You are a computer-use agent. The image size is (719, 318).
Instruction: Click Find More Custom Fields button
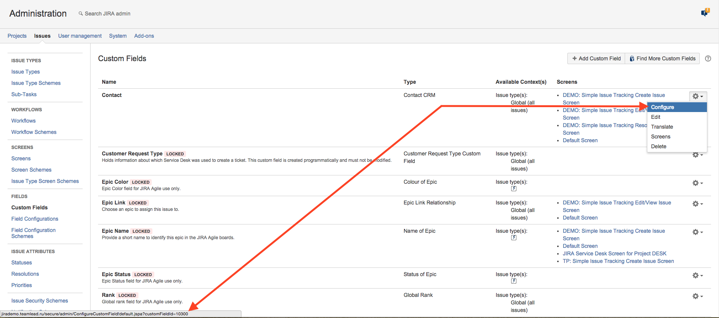tap(662, 58)
